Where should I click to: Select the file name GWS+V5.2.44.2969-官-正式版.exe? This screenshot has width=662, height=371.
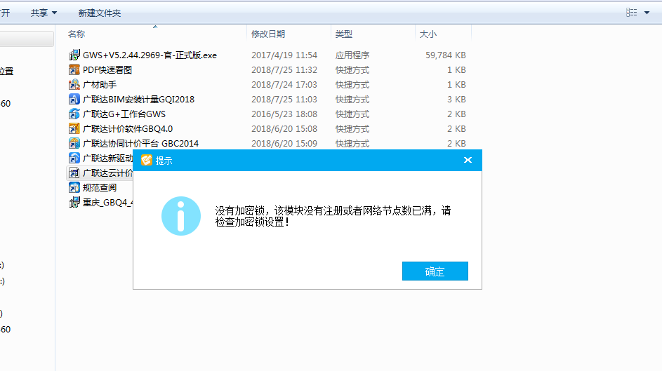point(150,55)
